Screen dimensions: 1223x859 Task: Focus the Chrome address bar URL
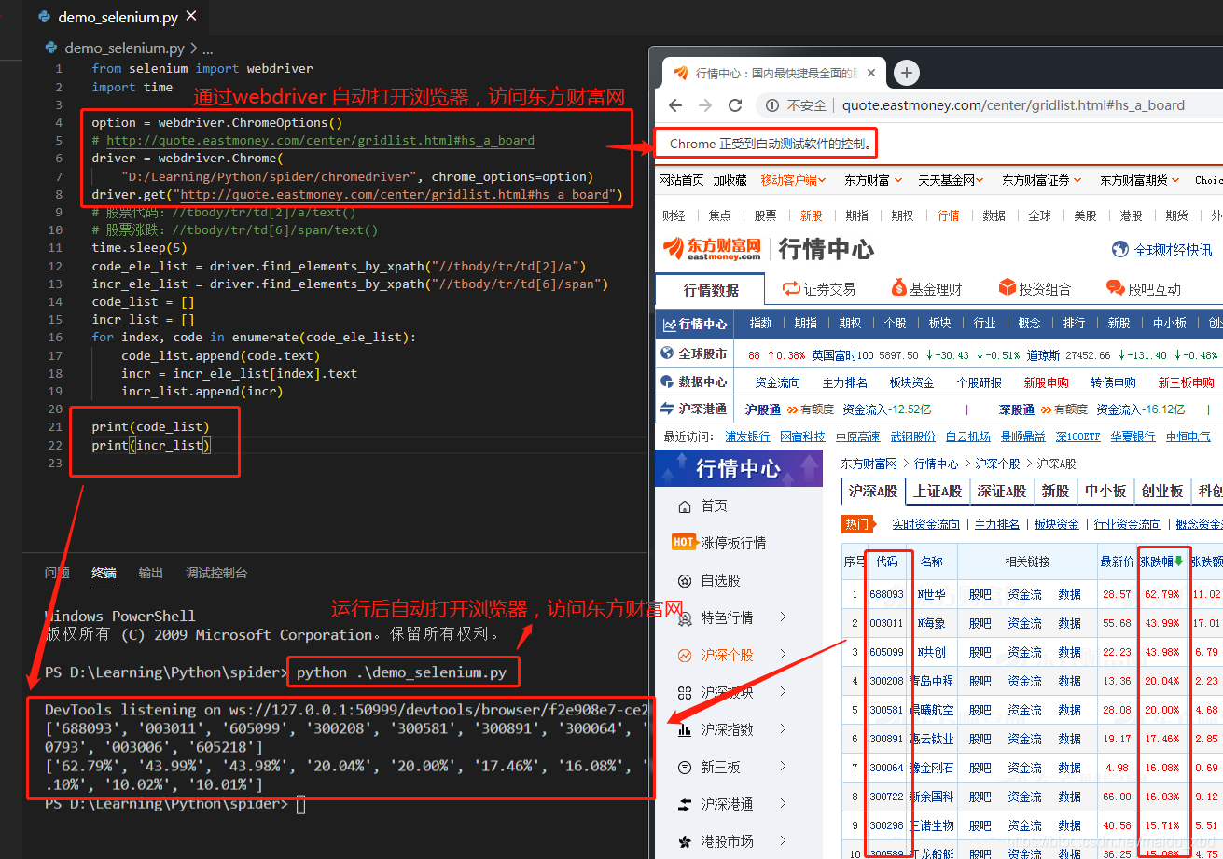pyautogui.click(x=1013, y=105)
